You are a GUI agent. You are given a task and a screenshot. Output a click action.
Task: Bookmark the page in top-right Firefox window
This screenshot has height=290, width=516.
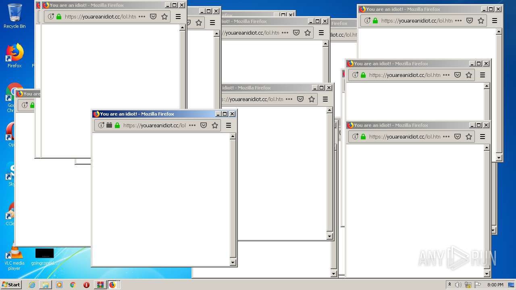(481, 21)
